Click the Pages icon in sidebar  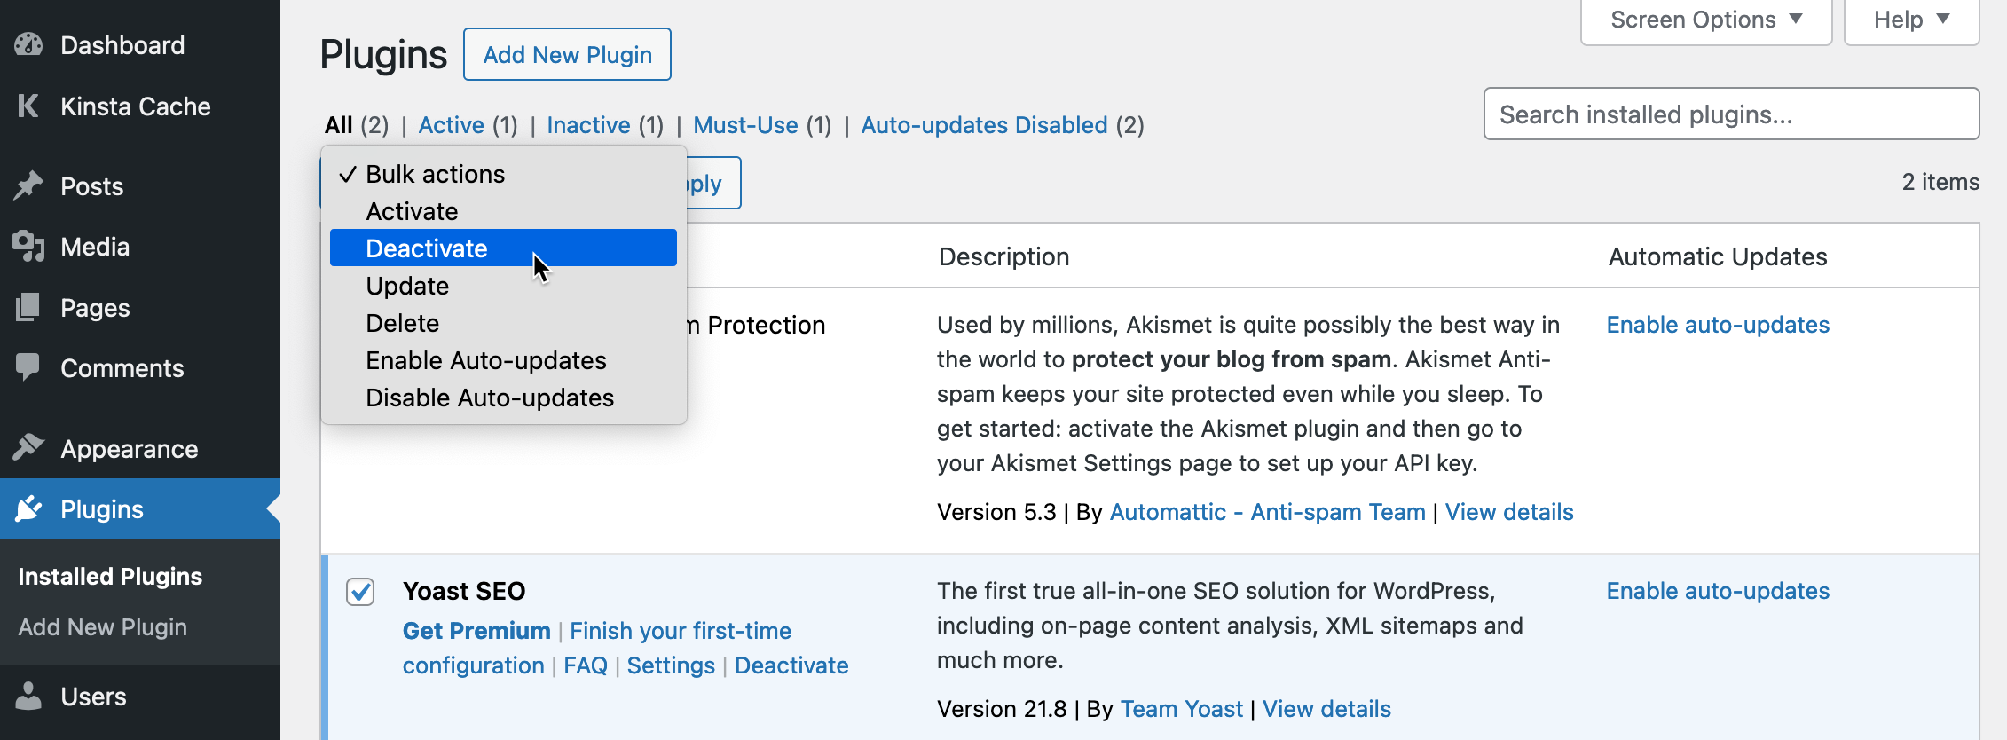coord(28,308)
